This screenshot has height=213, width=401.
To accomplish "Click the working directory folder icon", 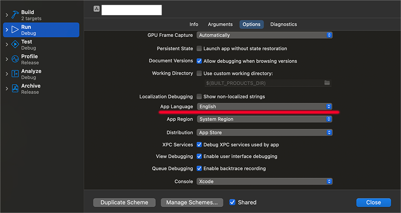I will point(327,83).
